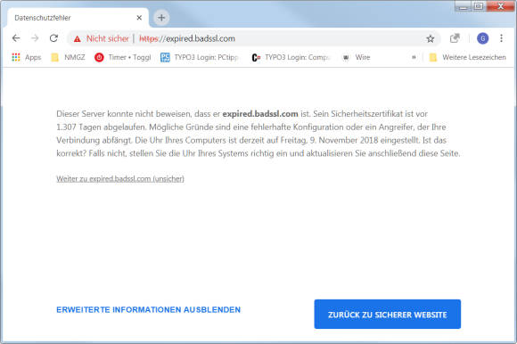Screen dimensions: 517x344
Task: Open the user profile avatar
Action: click(x=483, y=38)
